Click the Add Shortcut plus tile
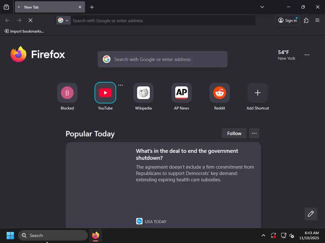The image size is (325, 243). 258,93
